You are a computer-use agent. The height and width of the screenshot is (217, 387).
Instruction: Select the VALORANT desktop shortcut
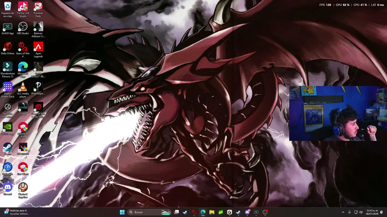coord(23,149)
